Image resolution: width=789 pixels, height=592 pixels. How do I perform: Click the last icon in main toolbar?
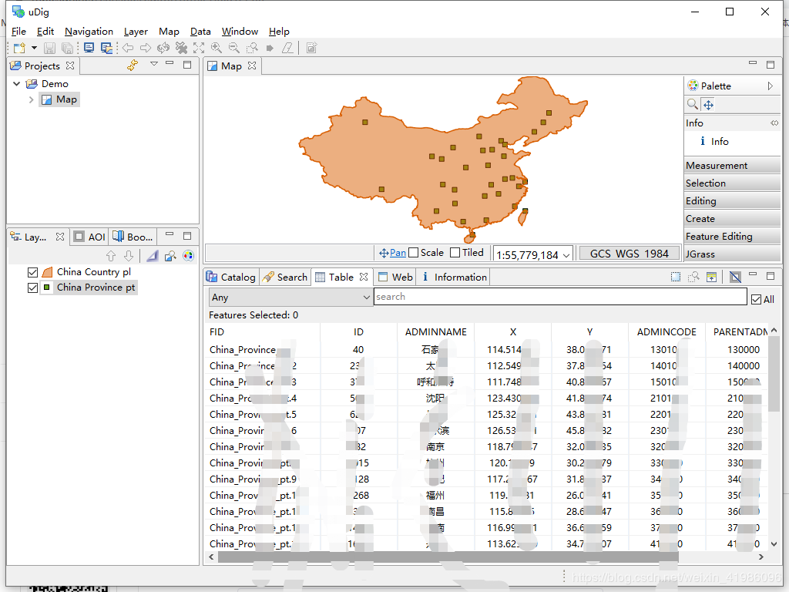(x=311, y=48)
